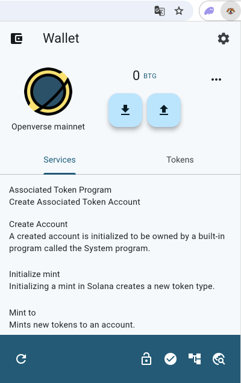
Task: Open the Phantom ghost extension icon
Action: (209, 11)
